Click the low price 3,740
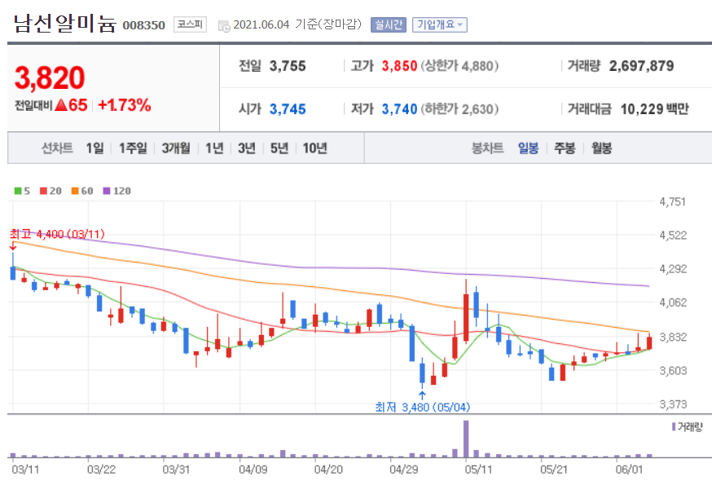The width and height of the screenshot is (712, 481). coord(399,109)
